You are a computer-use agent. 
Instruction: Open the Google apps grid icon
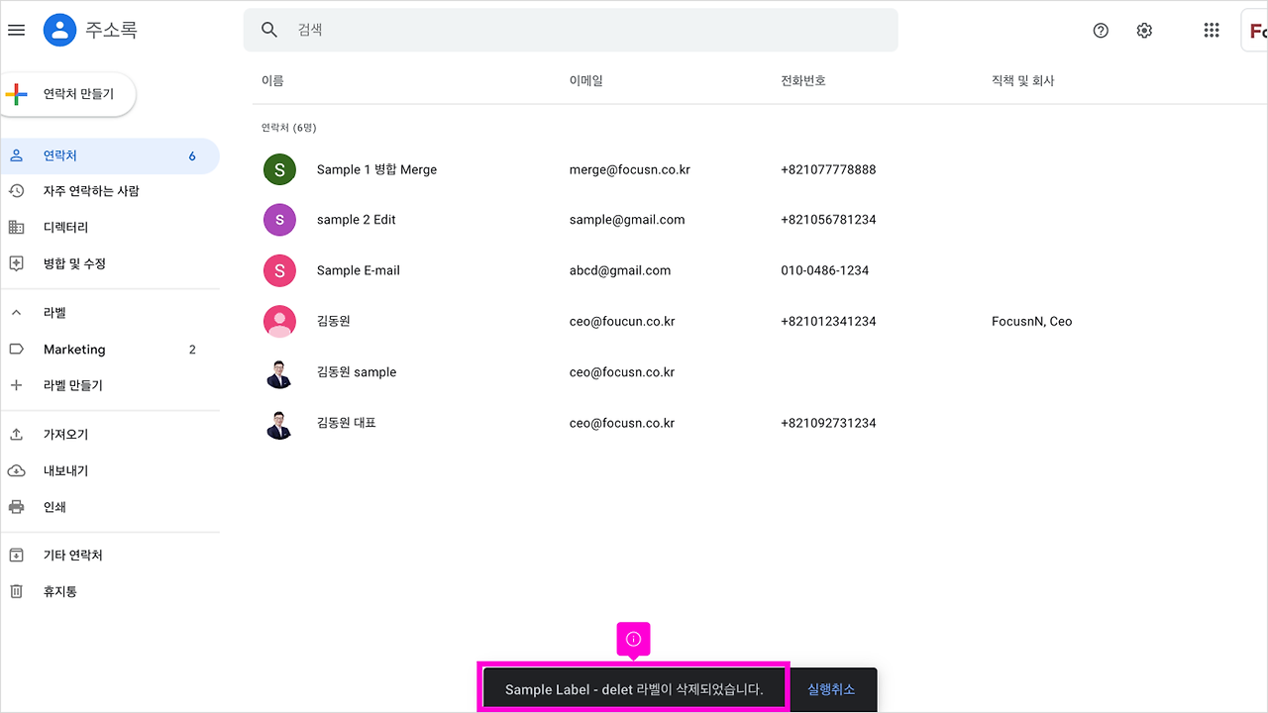tap(1211, 30)
